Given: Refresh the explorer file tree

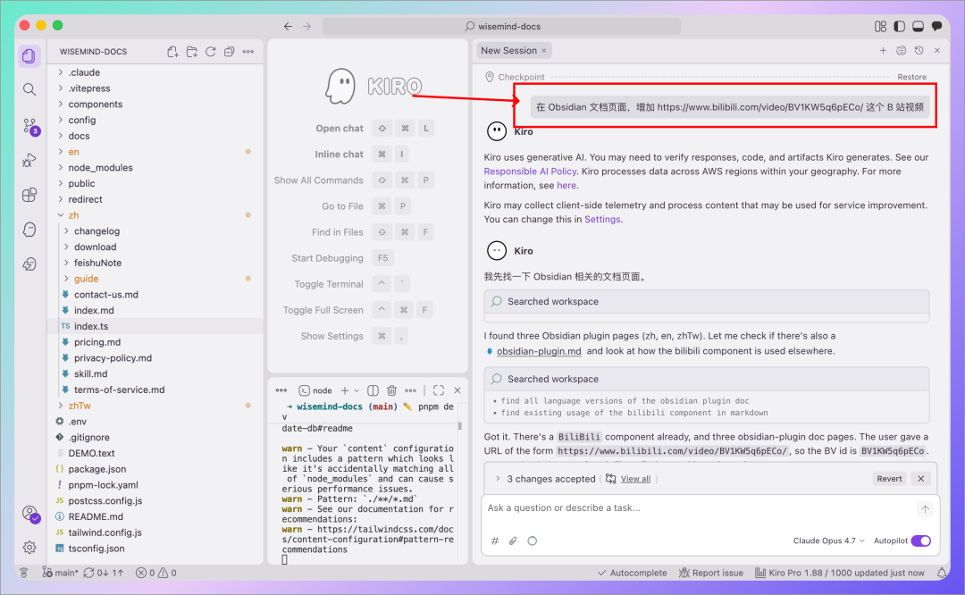Looking at the screenshot, I should tap(211, 52).
